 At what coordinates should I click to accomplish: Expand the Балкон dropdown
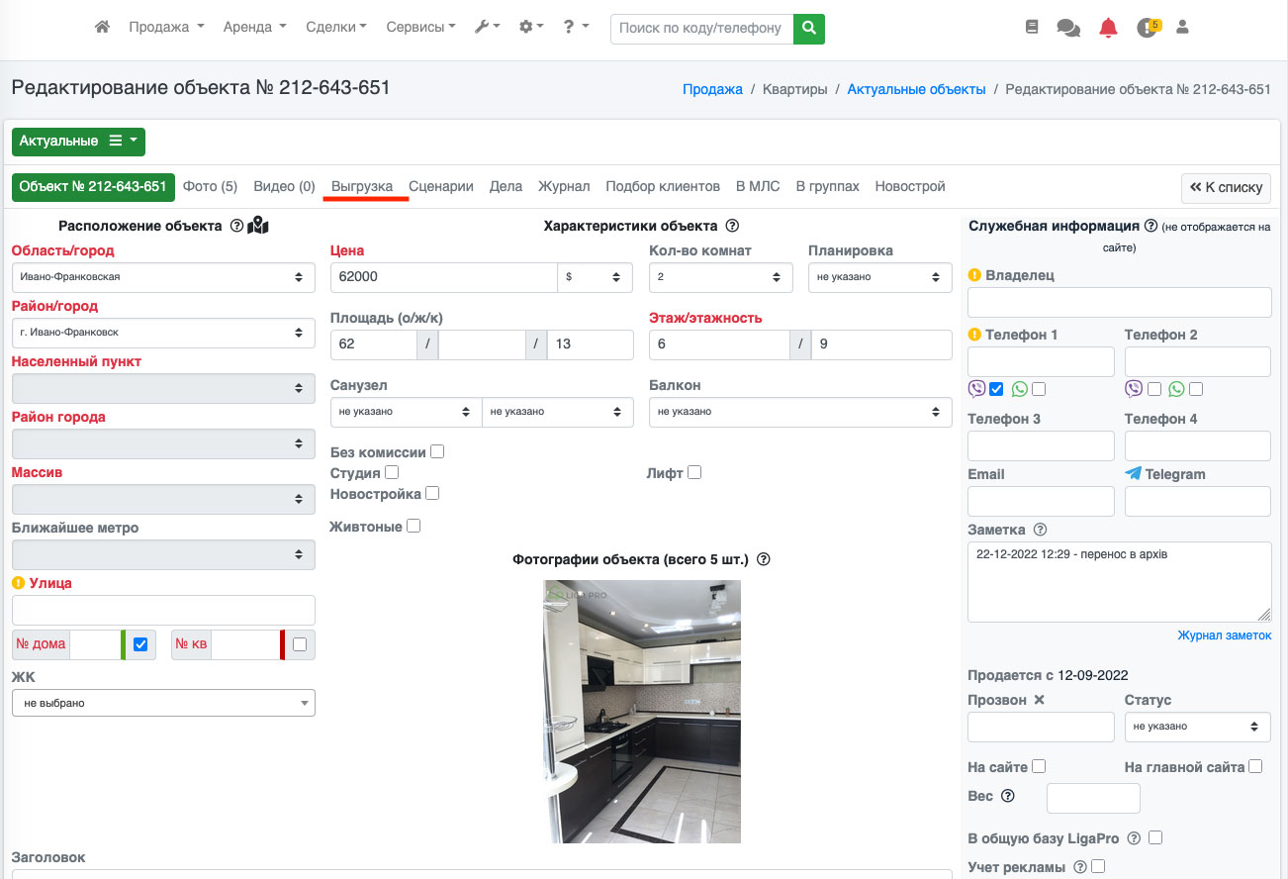click(x=799, y=412)
